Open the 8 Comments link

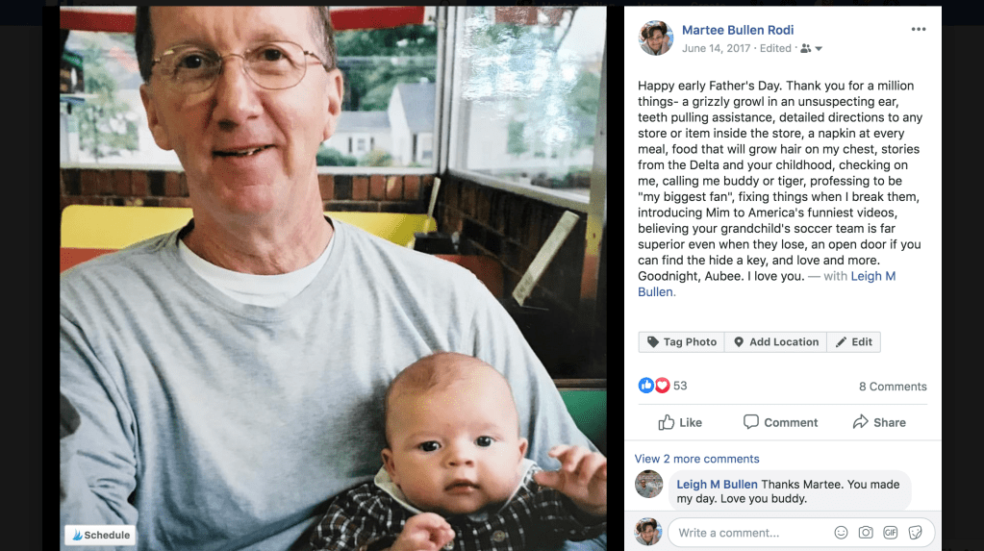[893, 387]
